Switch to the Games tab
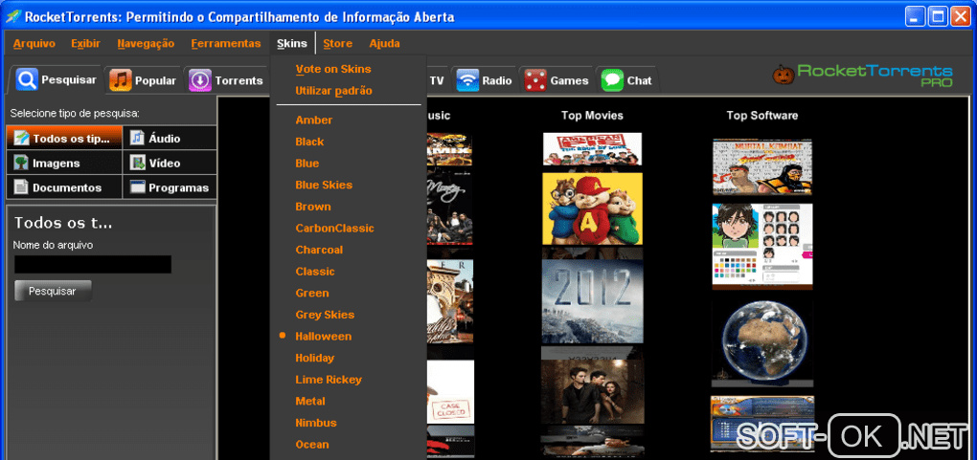977x460 pixels. pyautogui.click(x=557, y=80)
